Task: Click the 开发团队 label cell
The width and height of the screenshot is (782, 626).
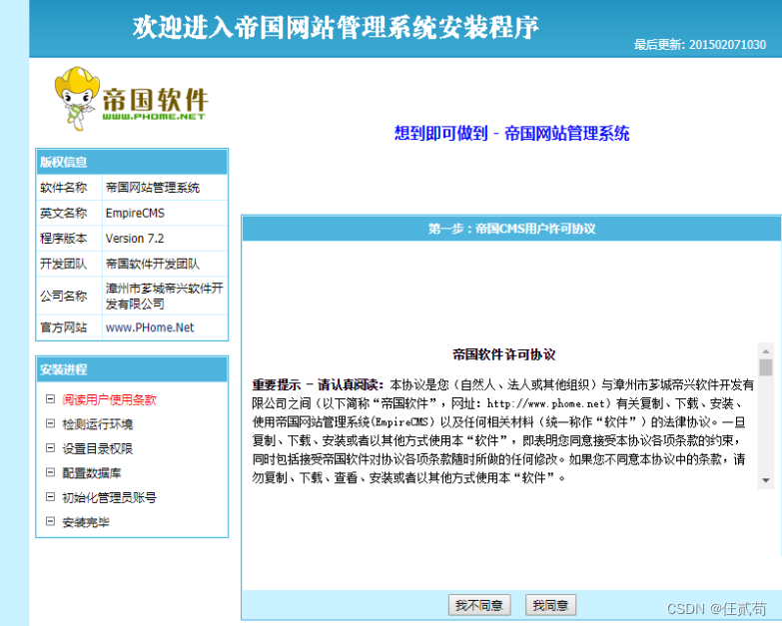Action: coord(69,264)
